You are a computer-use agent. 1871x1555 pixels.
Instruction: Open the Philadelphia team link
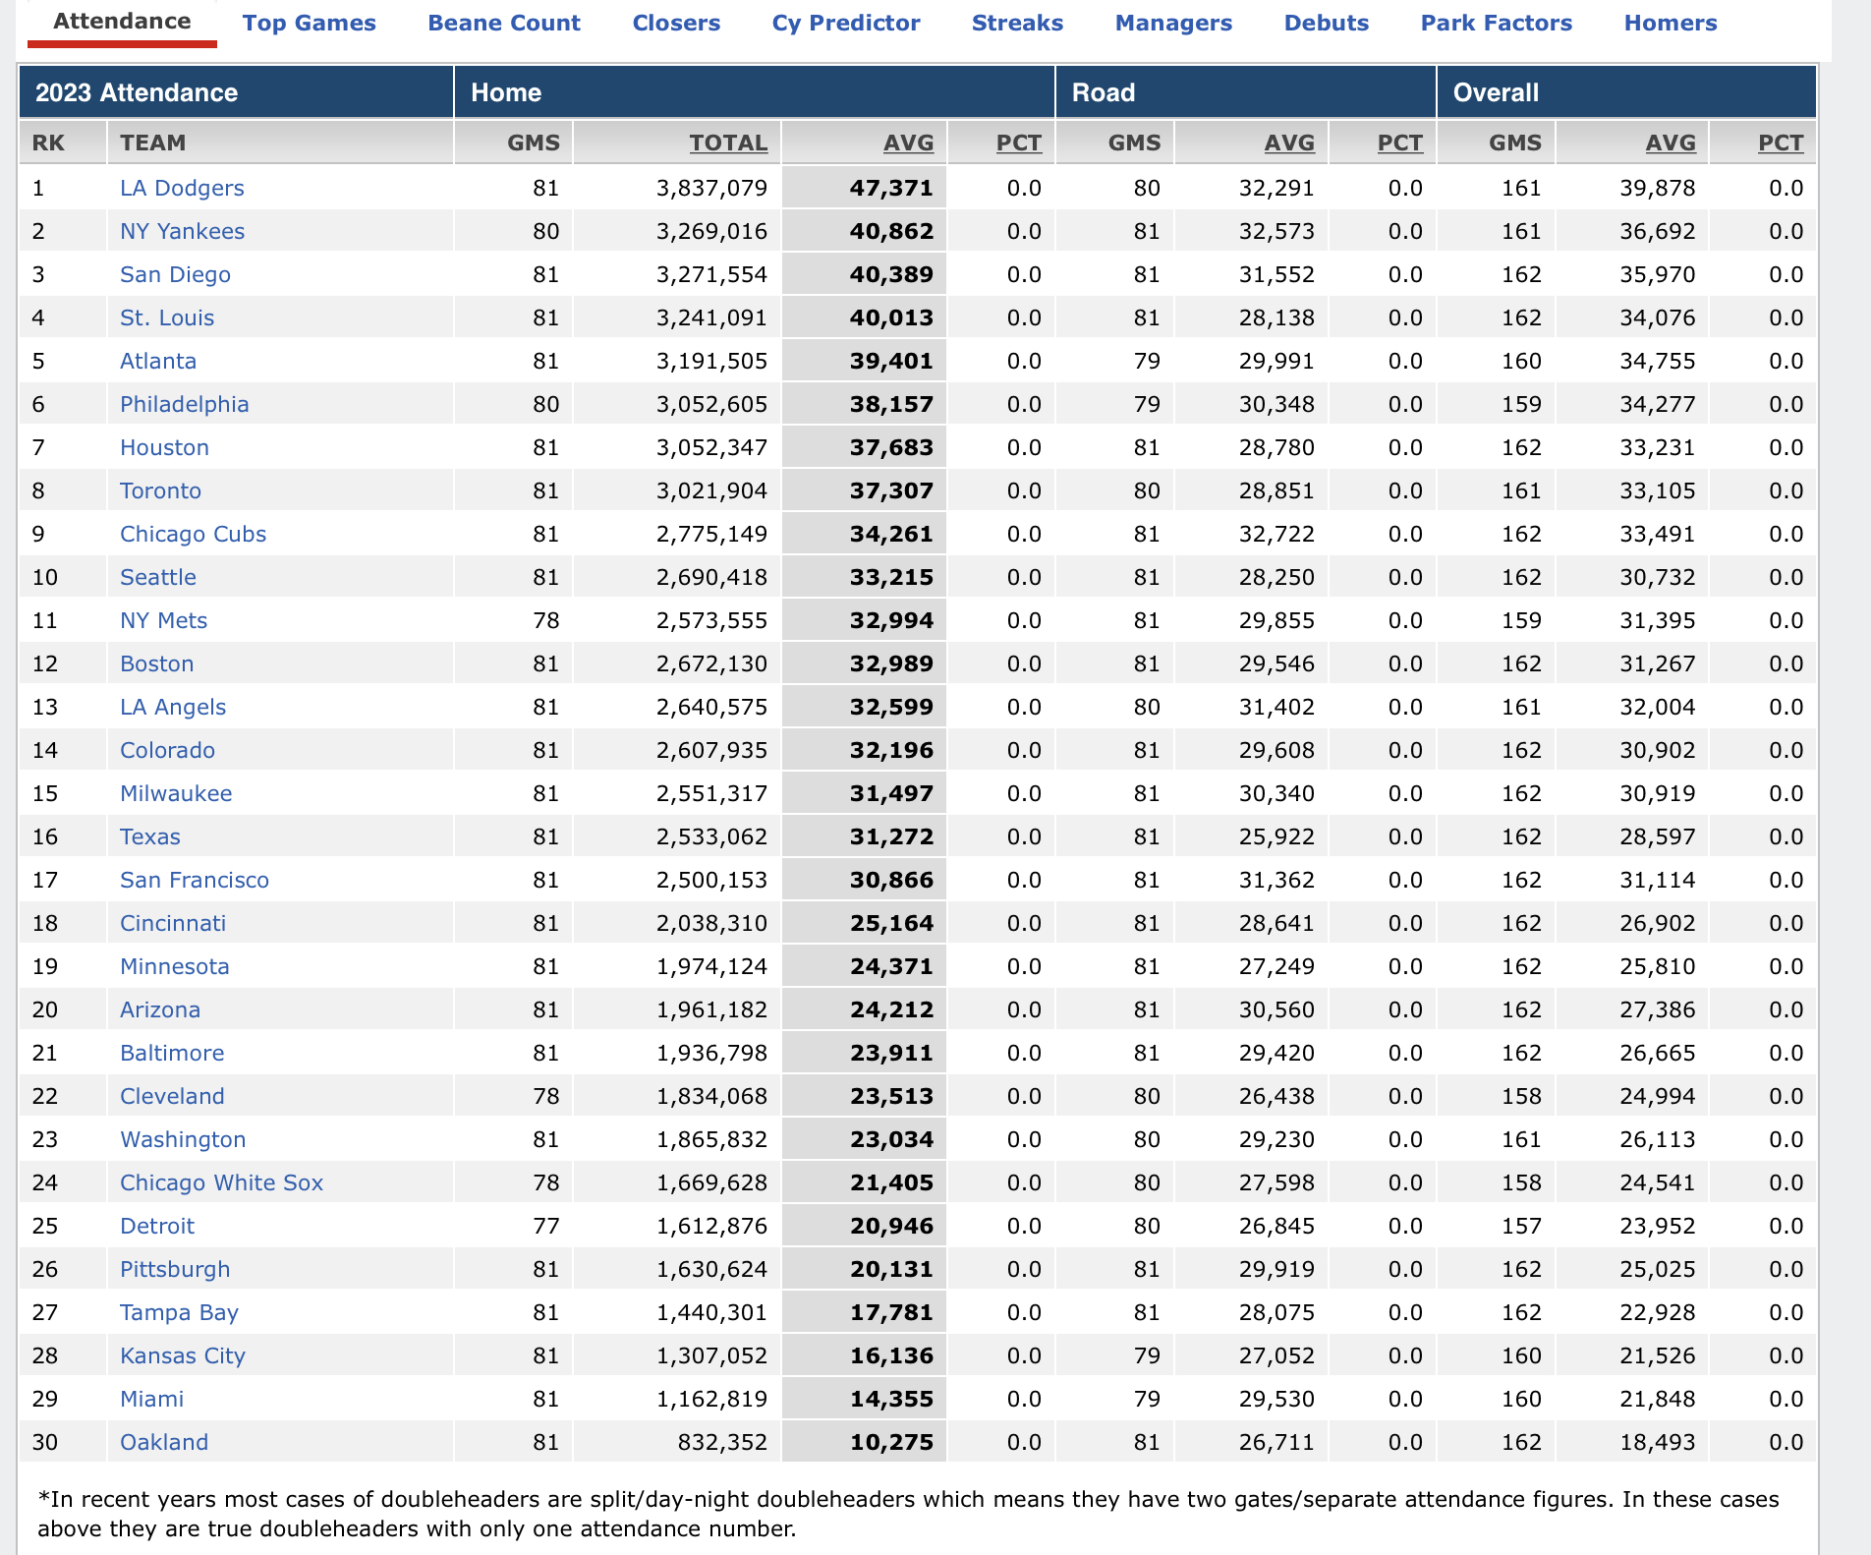[185, 404]
